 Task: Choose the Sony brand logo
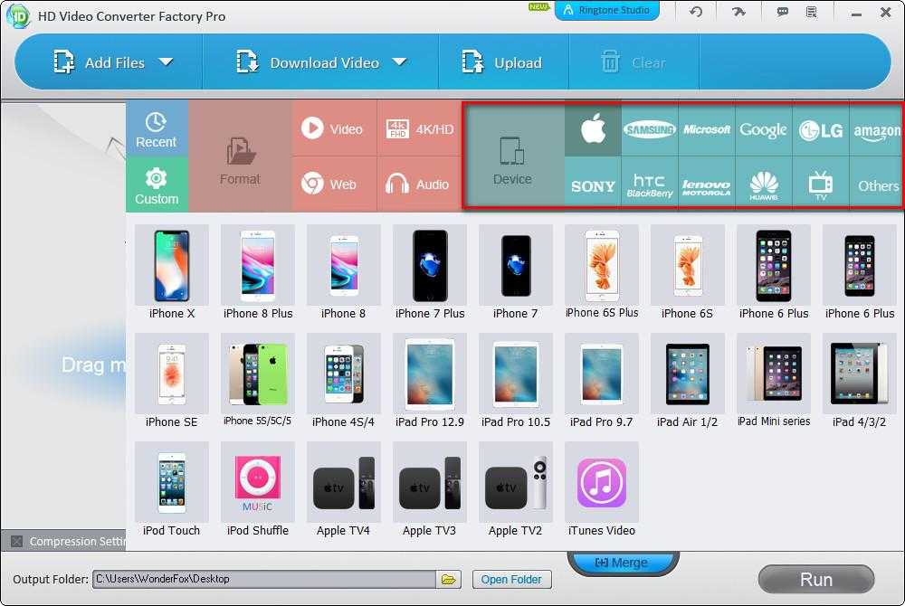coord(593,185)
